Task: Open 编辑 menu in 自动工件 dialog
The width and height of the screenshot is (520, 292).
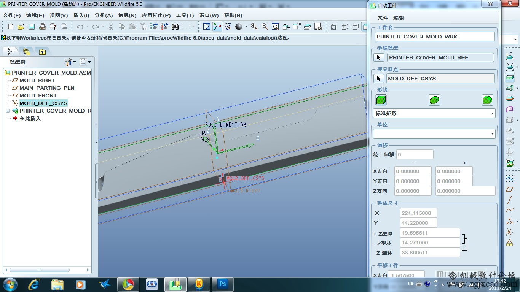Action: [x=399, y=18]
